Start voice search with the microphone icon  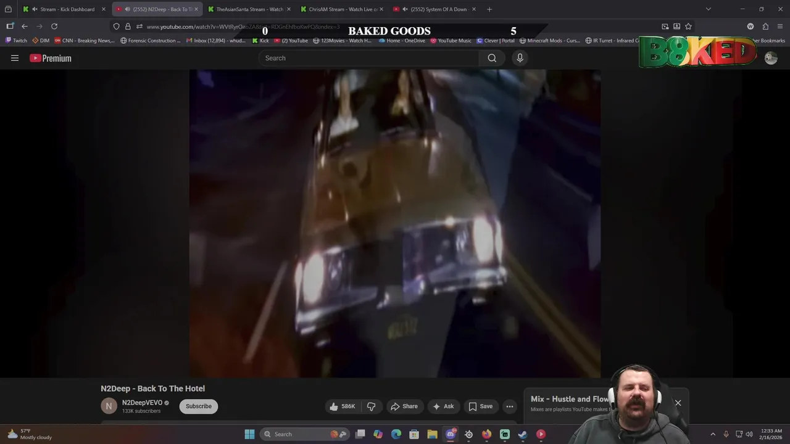pos(520,58)
